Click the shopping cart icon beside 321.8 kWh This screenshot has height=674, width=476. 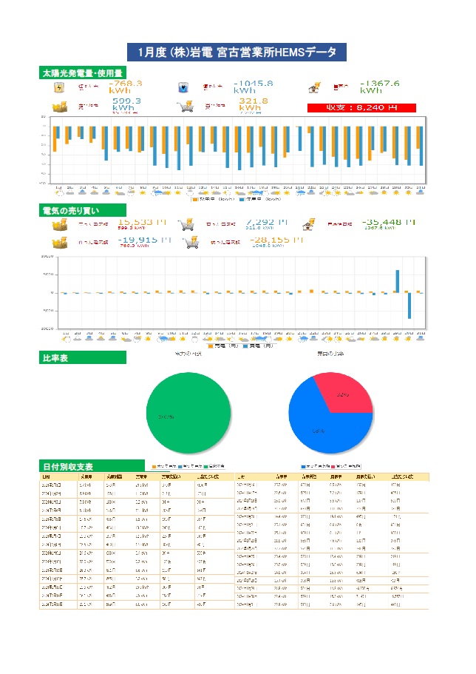(x=184, y=107)
